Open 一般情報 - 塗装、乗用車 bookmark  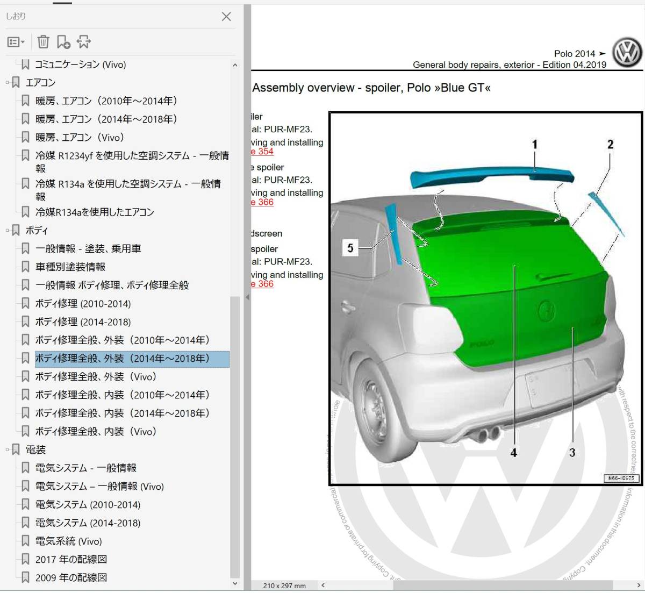coord(88,249)
